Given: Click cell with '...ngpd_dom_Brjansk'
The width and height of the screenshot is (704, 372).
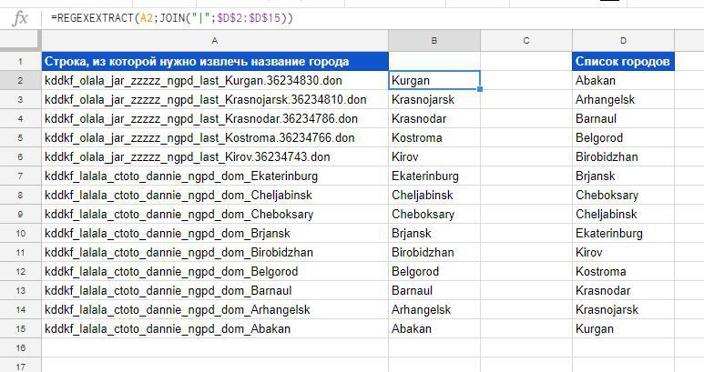Looking at the screenshot, I should point(215,234).
